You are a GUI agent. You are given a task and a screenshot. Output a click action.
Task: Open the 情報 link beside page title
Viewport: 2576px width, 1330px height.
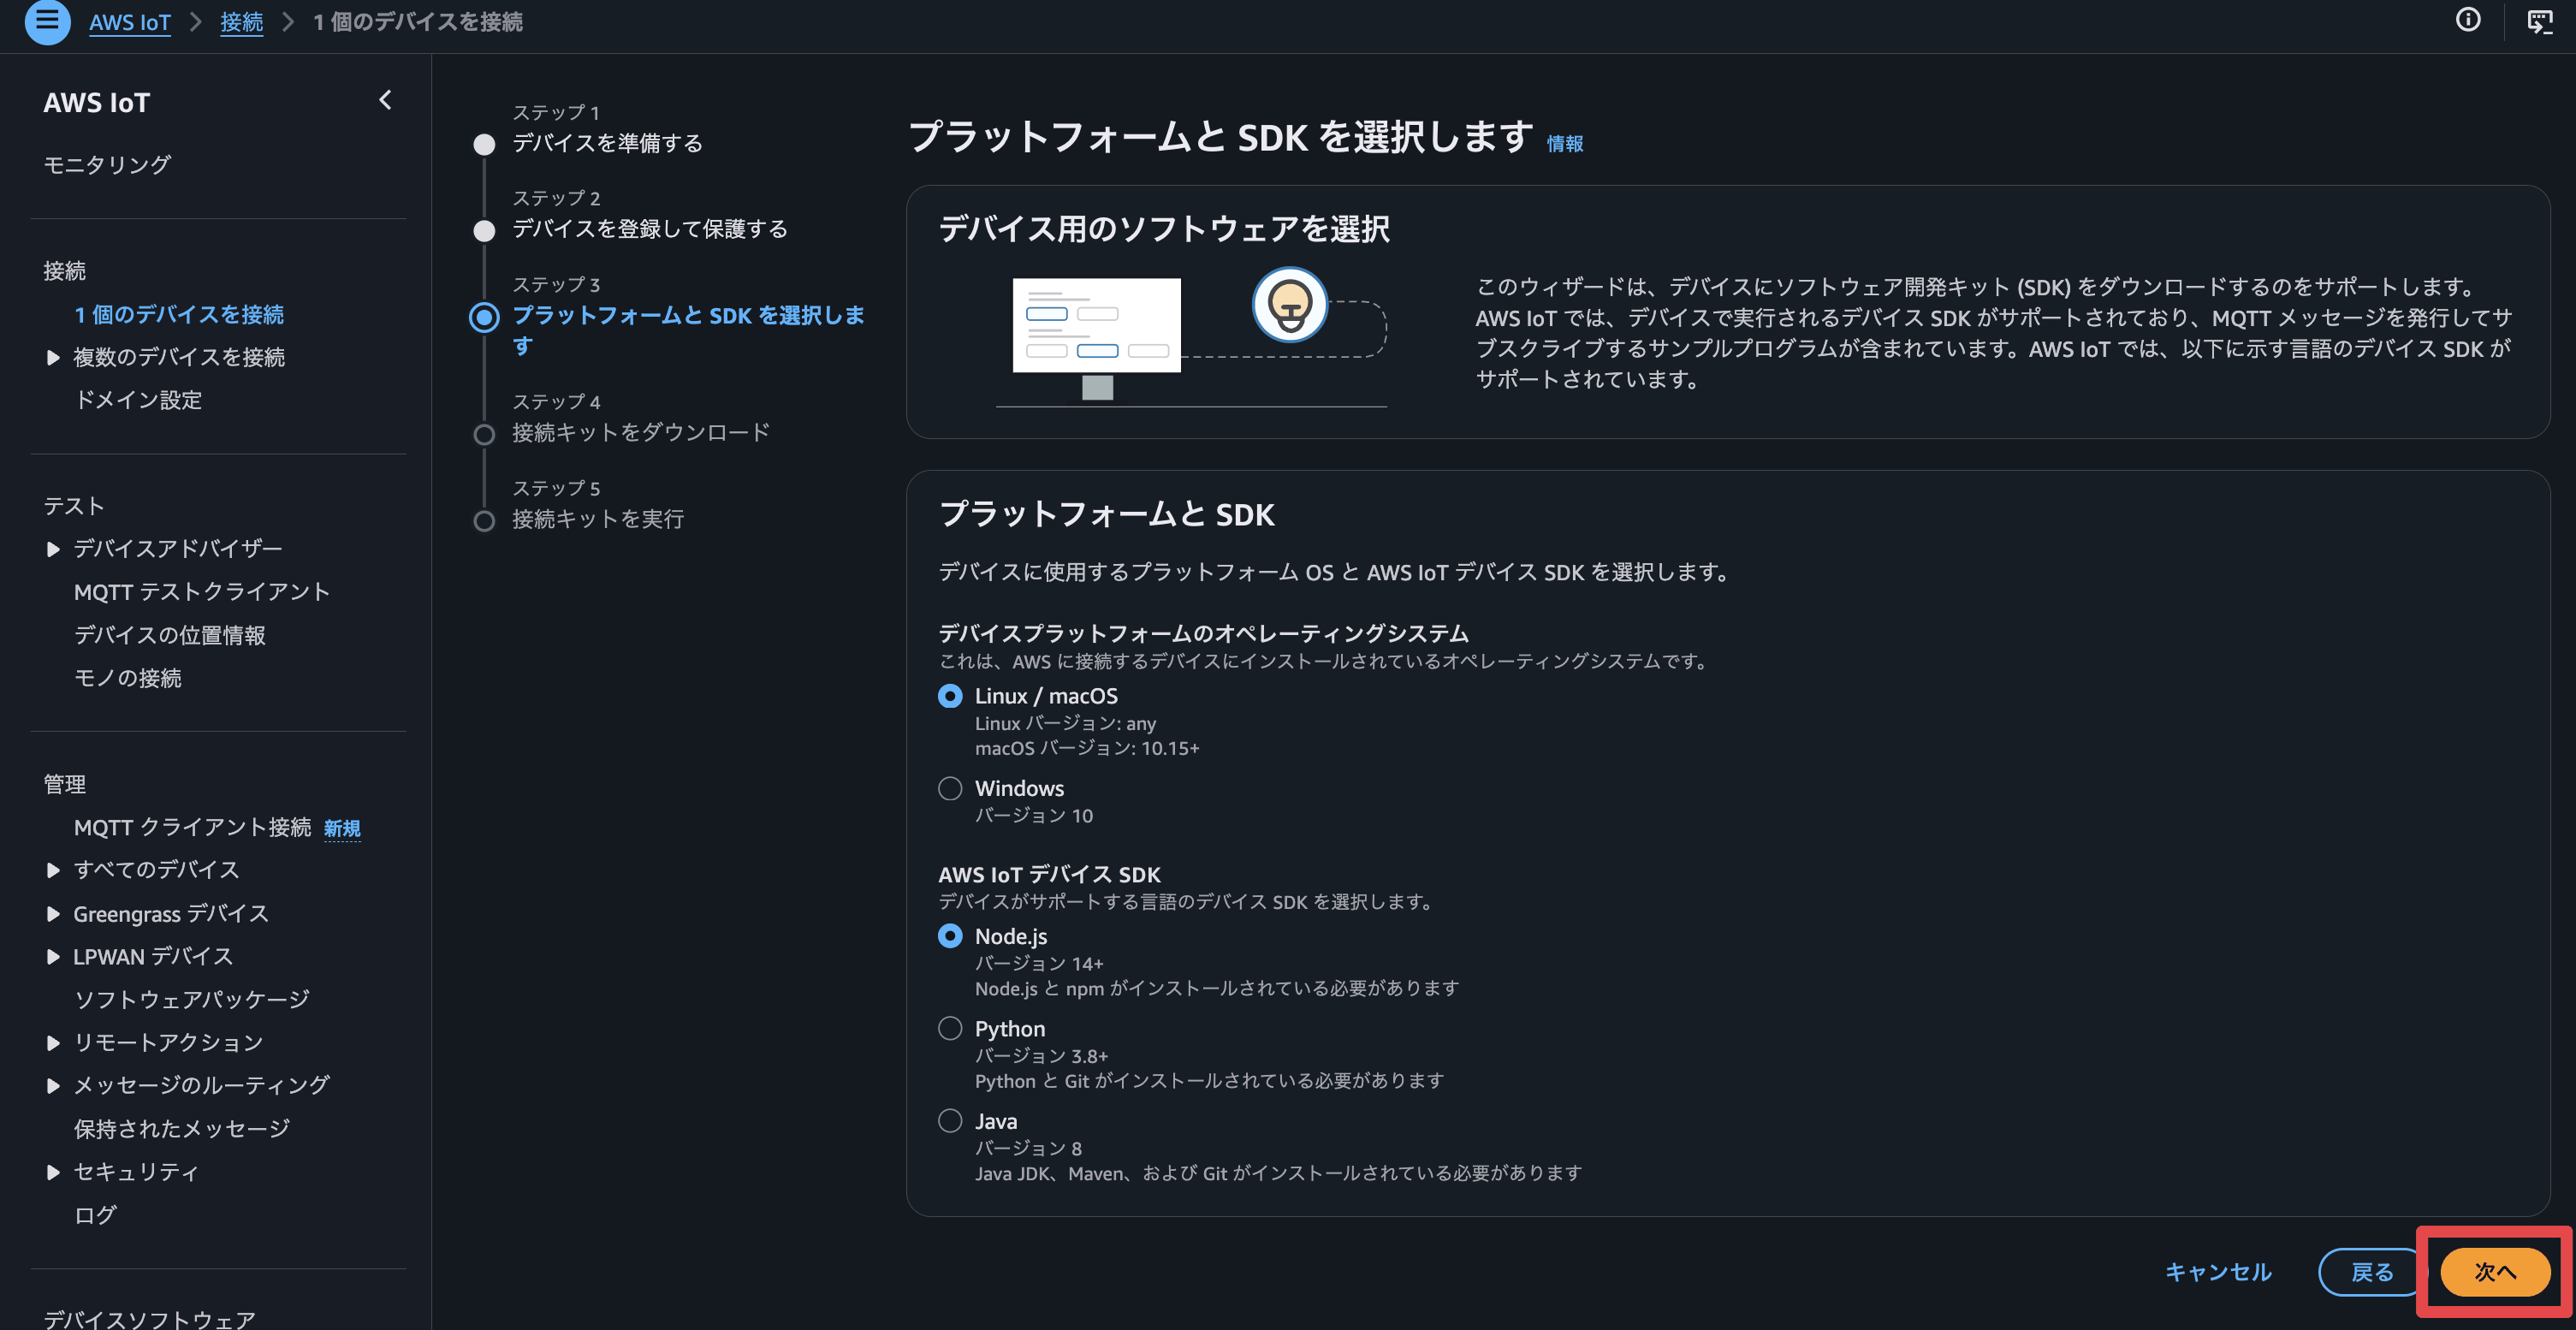click(1565, 144)
